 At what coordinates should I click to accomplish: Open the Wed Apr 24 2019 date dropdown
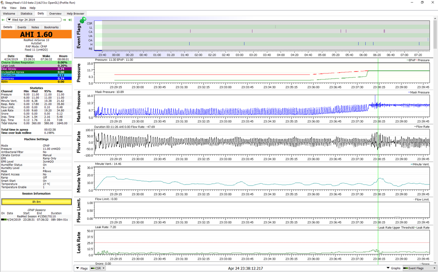point(34,20)
